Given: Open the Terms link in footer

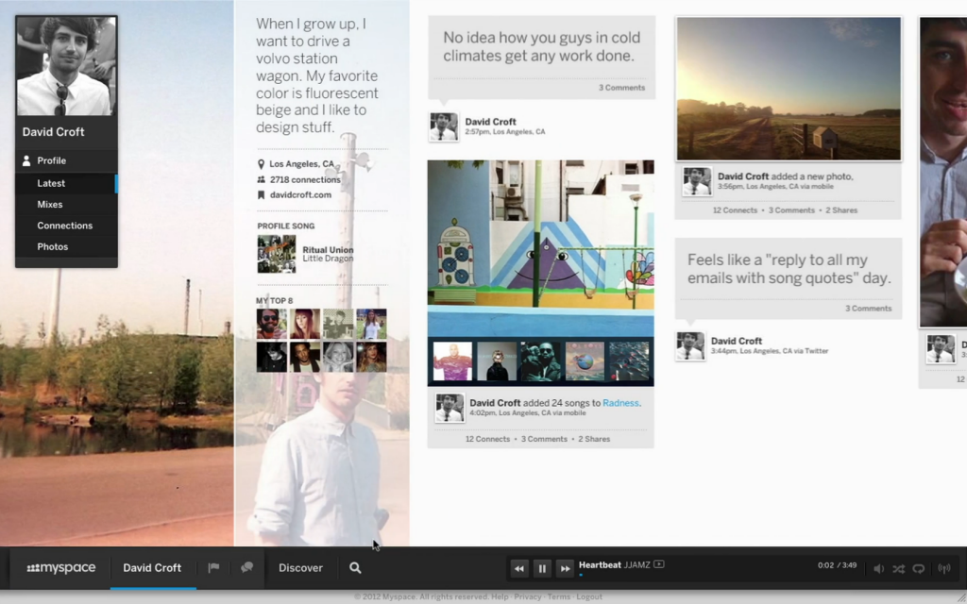Looking at the screenshot, I should (559, 596).
